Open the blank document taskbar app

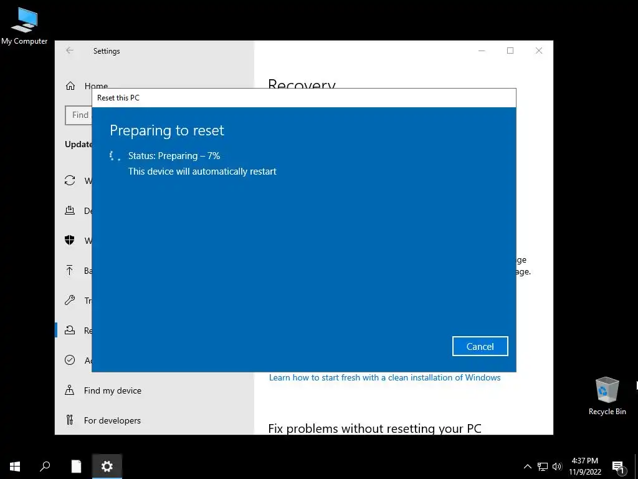coord(76,467)
